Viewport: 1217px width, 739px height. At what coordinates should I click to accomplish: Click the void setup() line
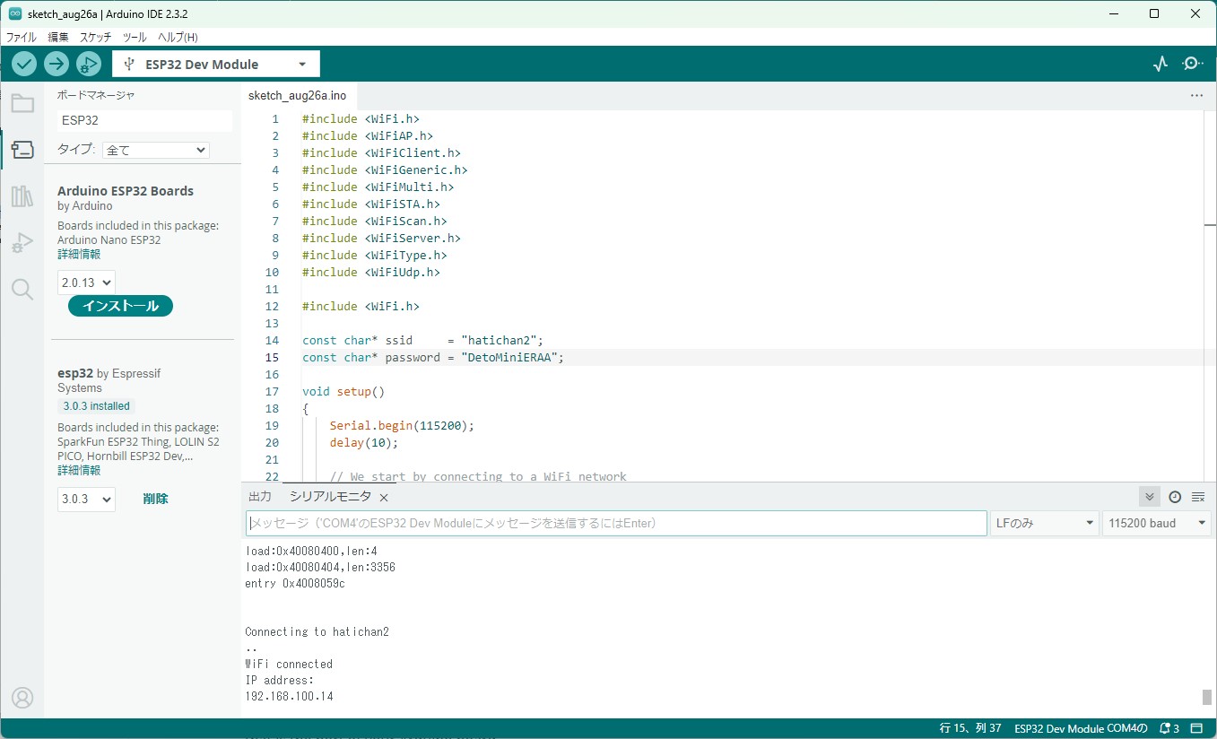343,391
